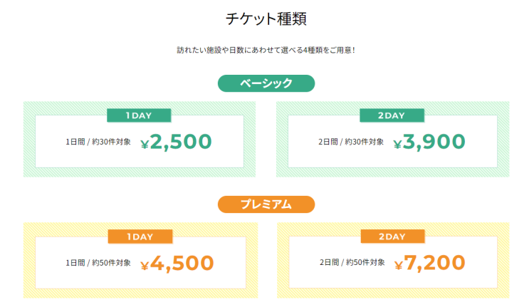This screenshot has width=529, height=307.
Task: Click the チケット種類 heading
Action: 266,19
